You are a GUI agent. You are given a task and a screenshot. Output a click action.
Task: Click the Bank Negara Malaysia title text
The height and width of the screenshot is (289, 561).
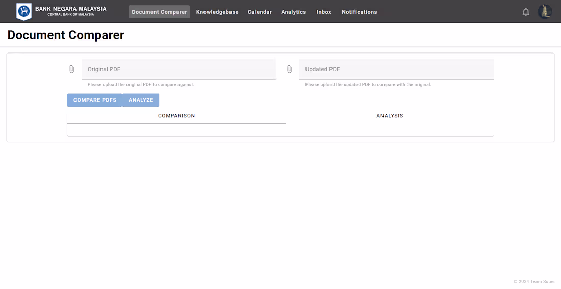click(71, 9)
